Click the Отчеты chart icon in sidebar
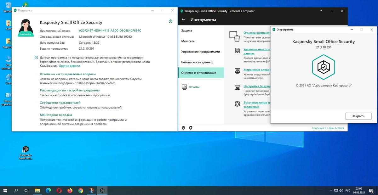 [184, 87]
